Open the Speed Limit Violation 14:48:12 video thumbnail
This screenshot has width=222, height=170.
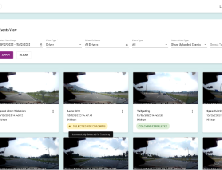[29, 88]
